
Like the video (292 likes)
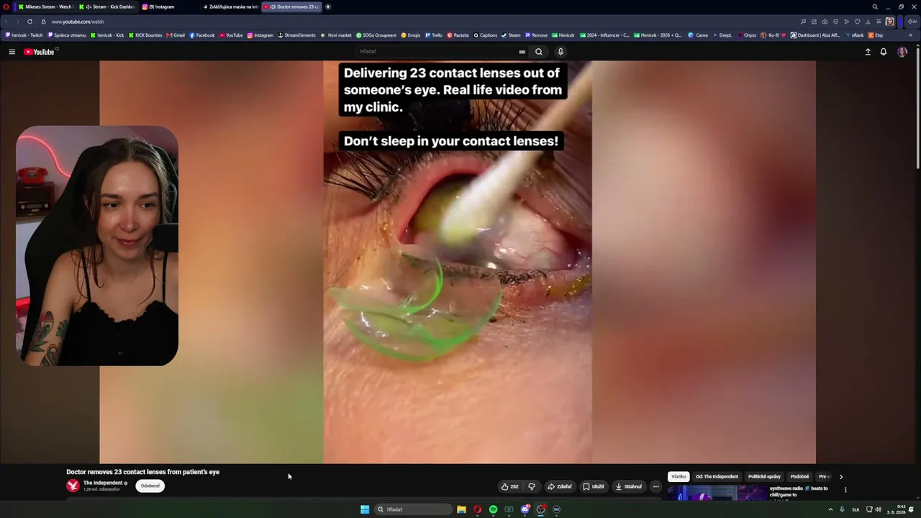point(510,486)
